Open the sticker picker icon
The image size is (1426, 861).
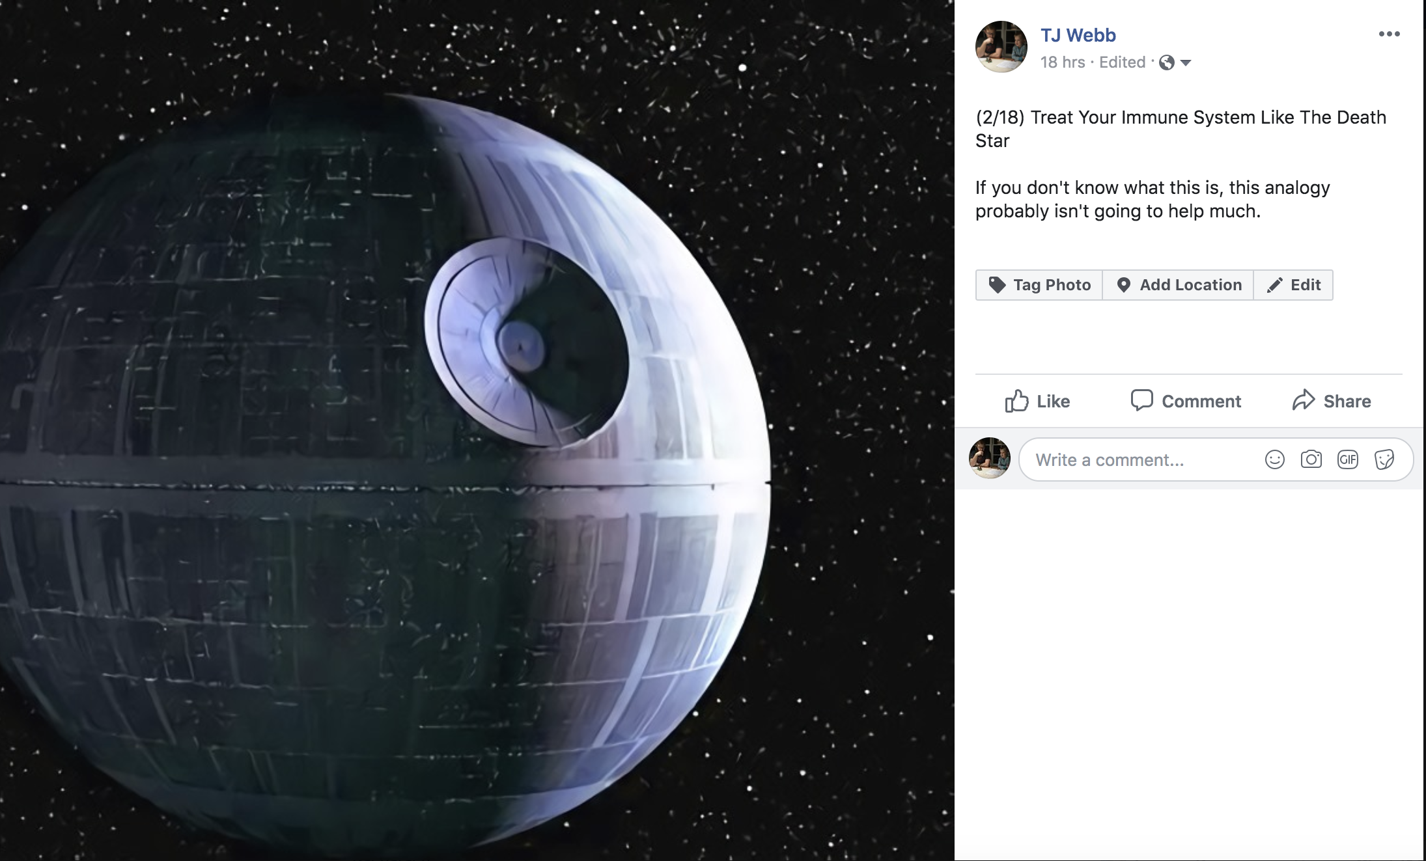click(1384, 460)
